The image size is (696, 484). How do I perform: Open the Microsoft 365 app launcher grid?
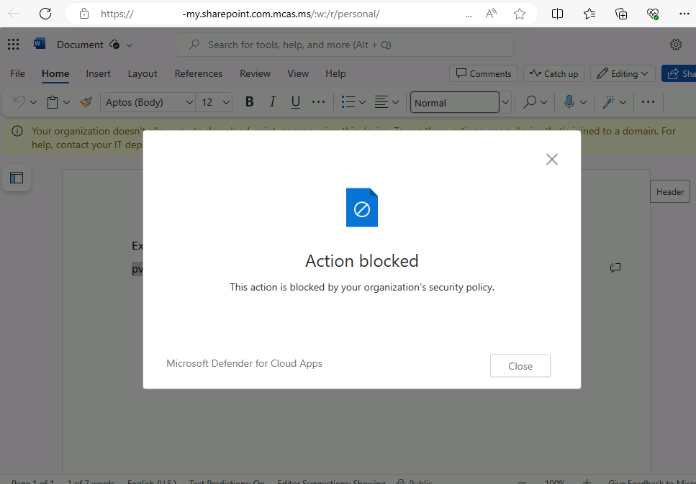(14, 44)
